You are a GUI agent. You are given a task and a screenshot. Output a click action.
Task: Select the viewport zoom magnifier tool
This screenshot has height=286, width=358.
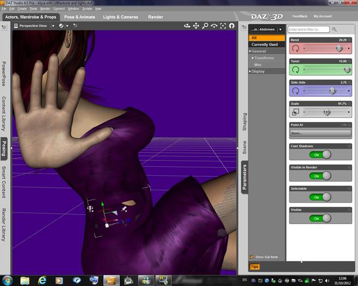coord(205,26)
